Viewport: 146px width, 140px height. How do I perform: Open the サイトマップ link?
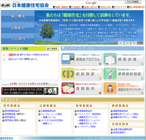click(120, 7)
